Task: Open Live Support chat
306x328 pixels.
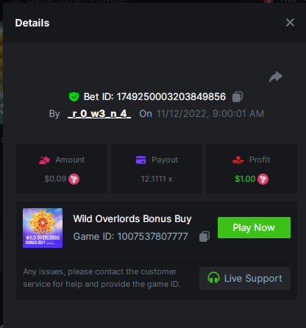Action: 245,278
